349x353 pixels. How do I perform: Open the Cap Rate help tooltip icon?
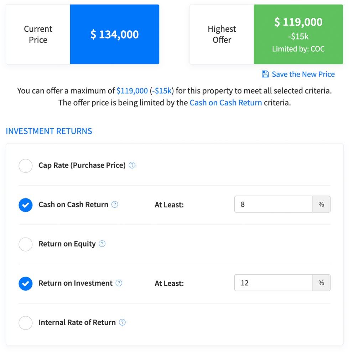[x=132, y=165]
